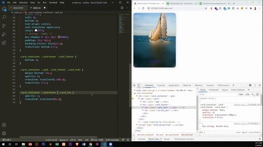Bookmark this page with the star icon
The height and width of the screenshot is (147, 263).
206,8
